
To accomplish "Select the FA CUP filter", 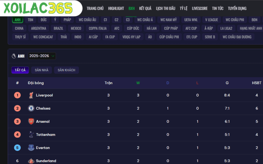I will (110, 37).
